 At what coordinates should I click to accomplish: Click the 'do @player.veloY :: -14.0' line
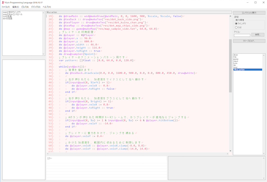click(91, 124)
